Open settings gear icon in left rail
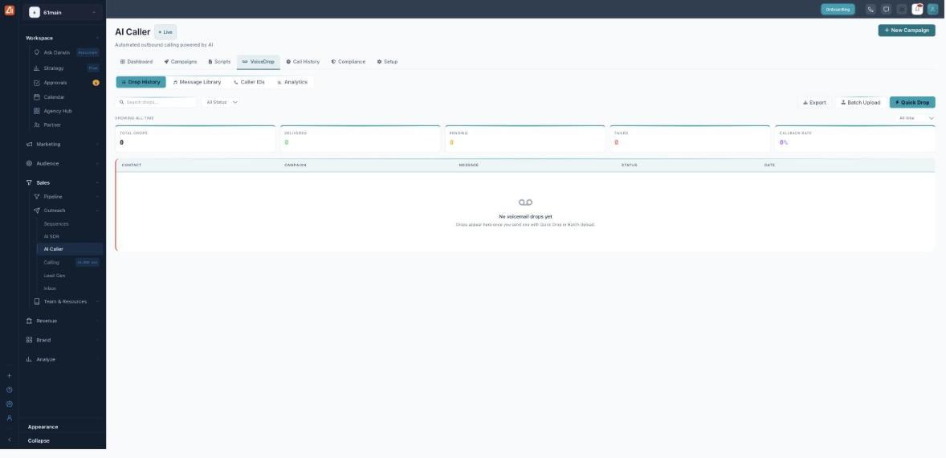Viewport: 946px width, 458px height. click(x=9, y=403)
